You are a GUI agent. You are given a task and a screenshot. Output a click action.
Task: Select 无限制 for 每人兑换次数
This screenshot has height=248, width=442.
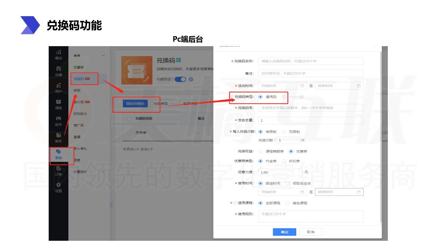[284, 132]
